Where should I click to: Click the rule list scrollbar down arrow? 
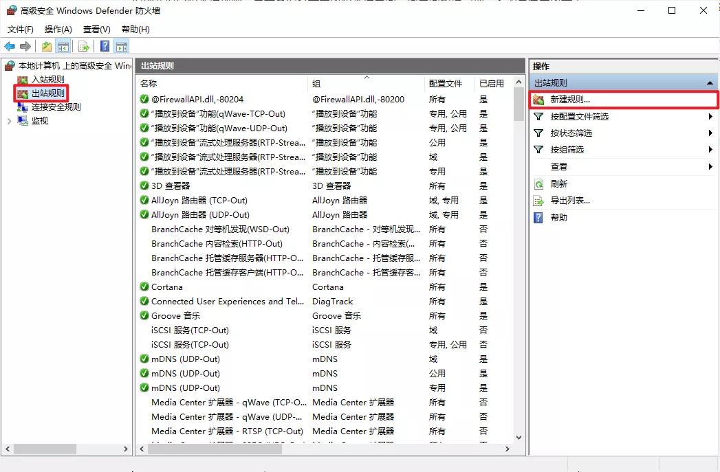pos(520,437)
